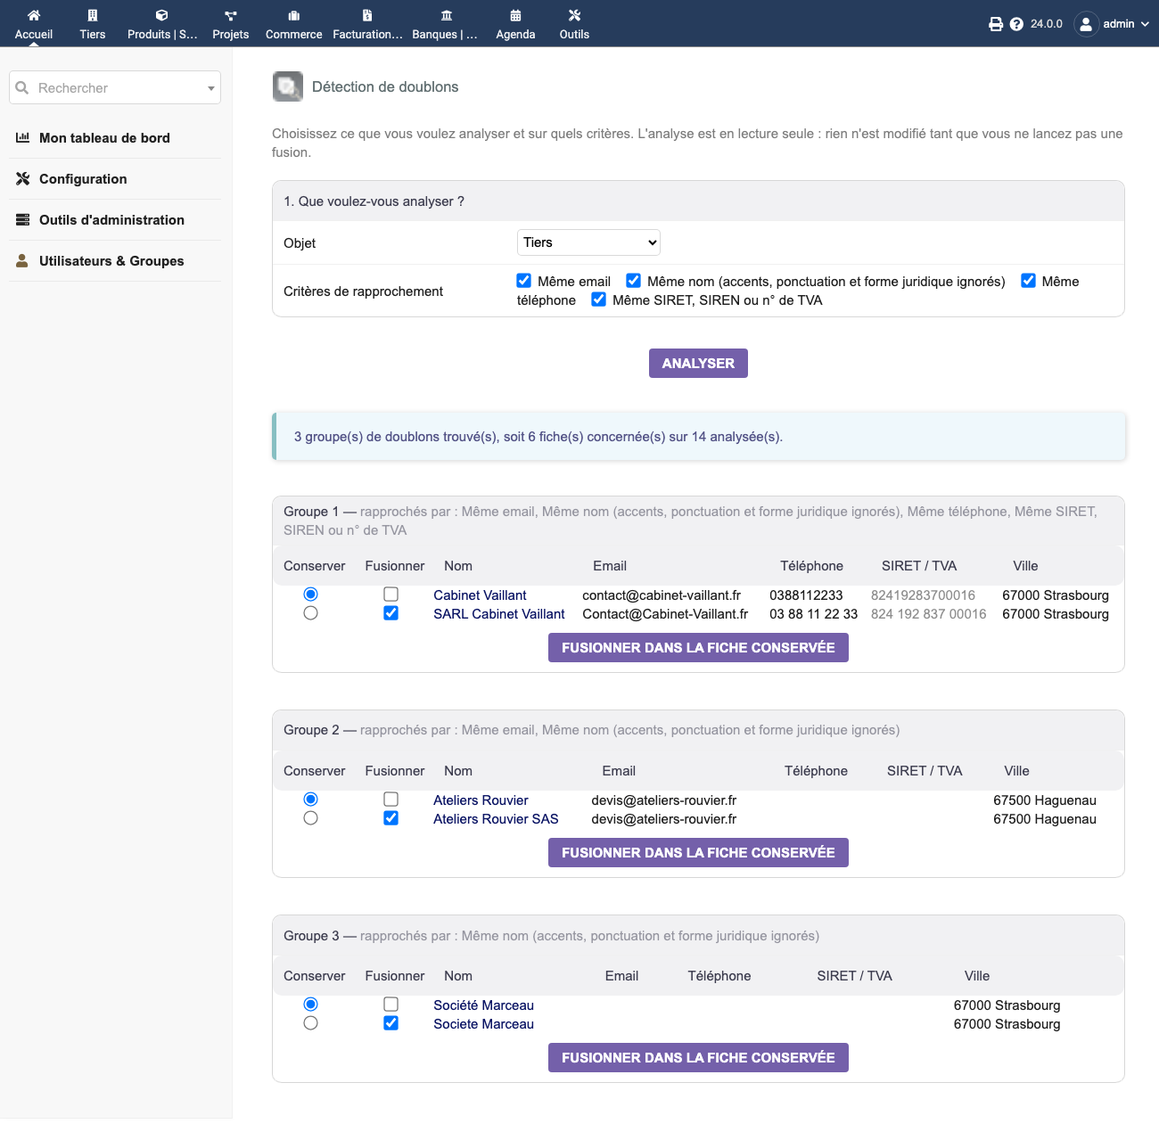Image resolution: width=1159 pixels, height=1132 pixels.
Task: Click the Mon tableau de bord chart icon
Action: point(23,137)
